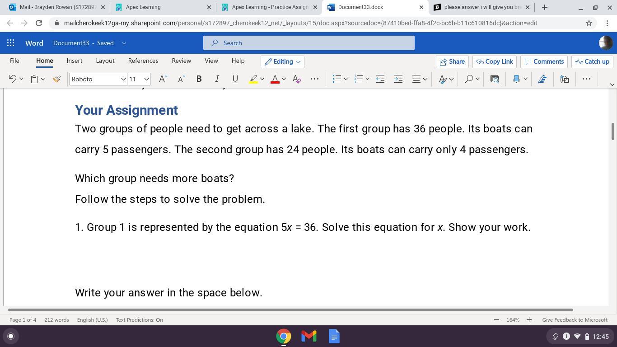This screenshot has width=617, height=347.
Task: Click the Share button
Action: [452, 62]
